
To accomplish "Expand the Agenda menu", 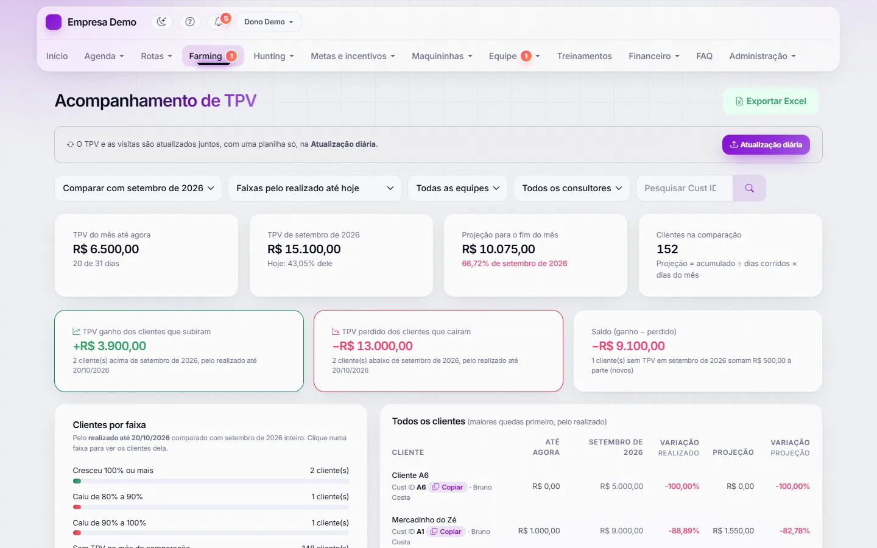I will (104, 56).
